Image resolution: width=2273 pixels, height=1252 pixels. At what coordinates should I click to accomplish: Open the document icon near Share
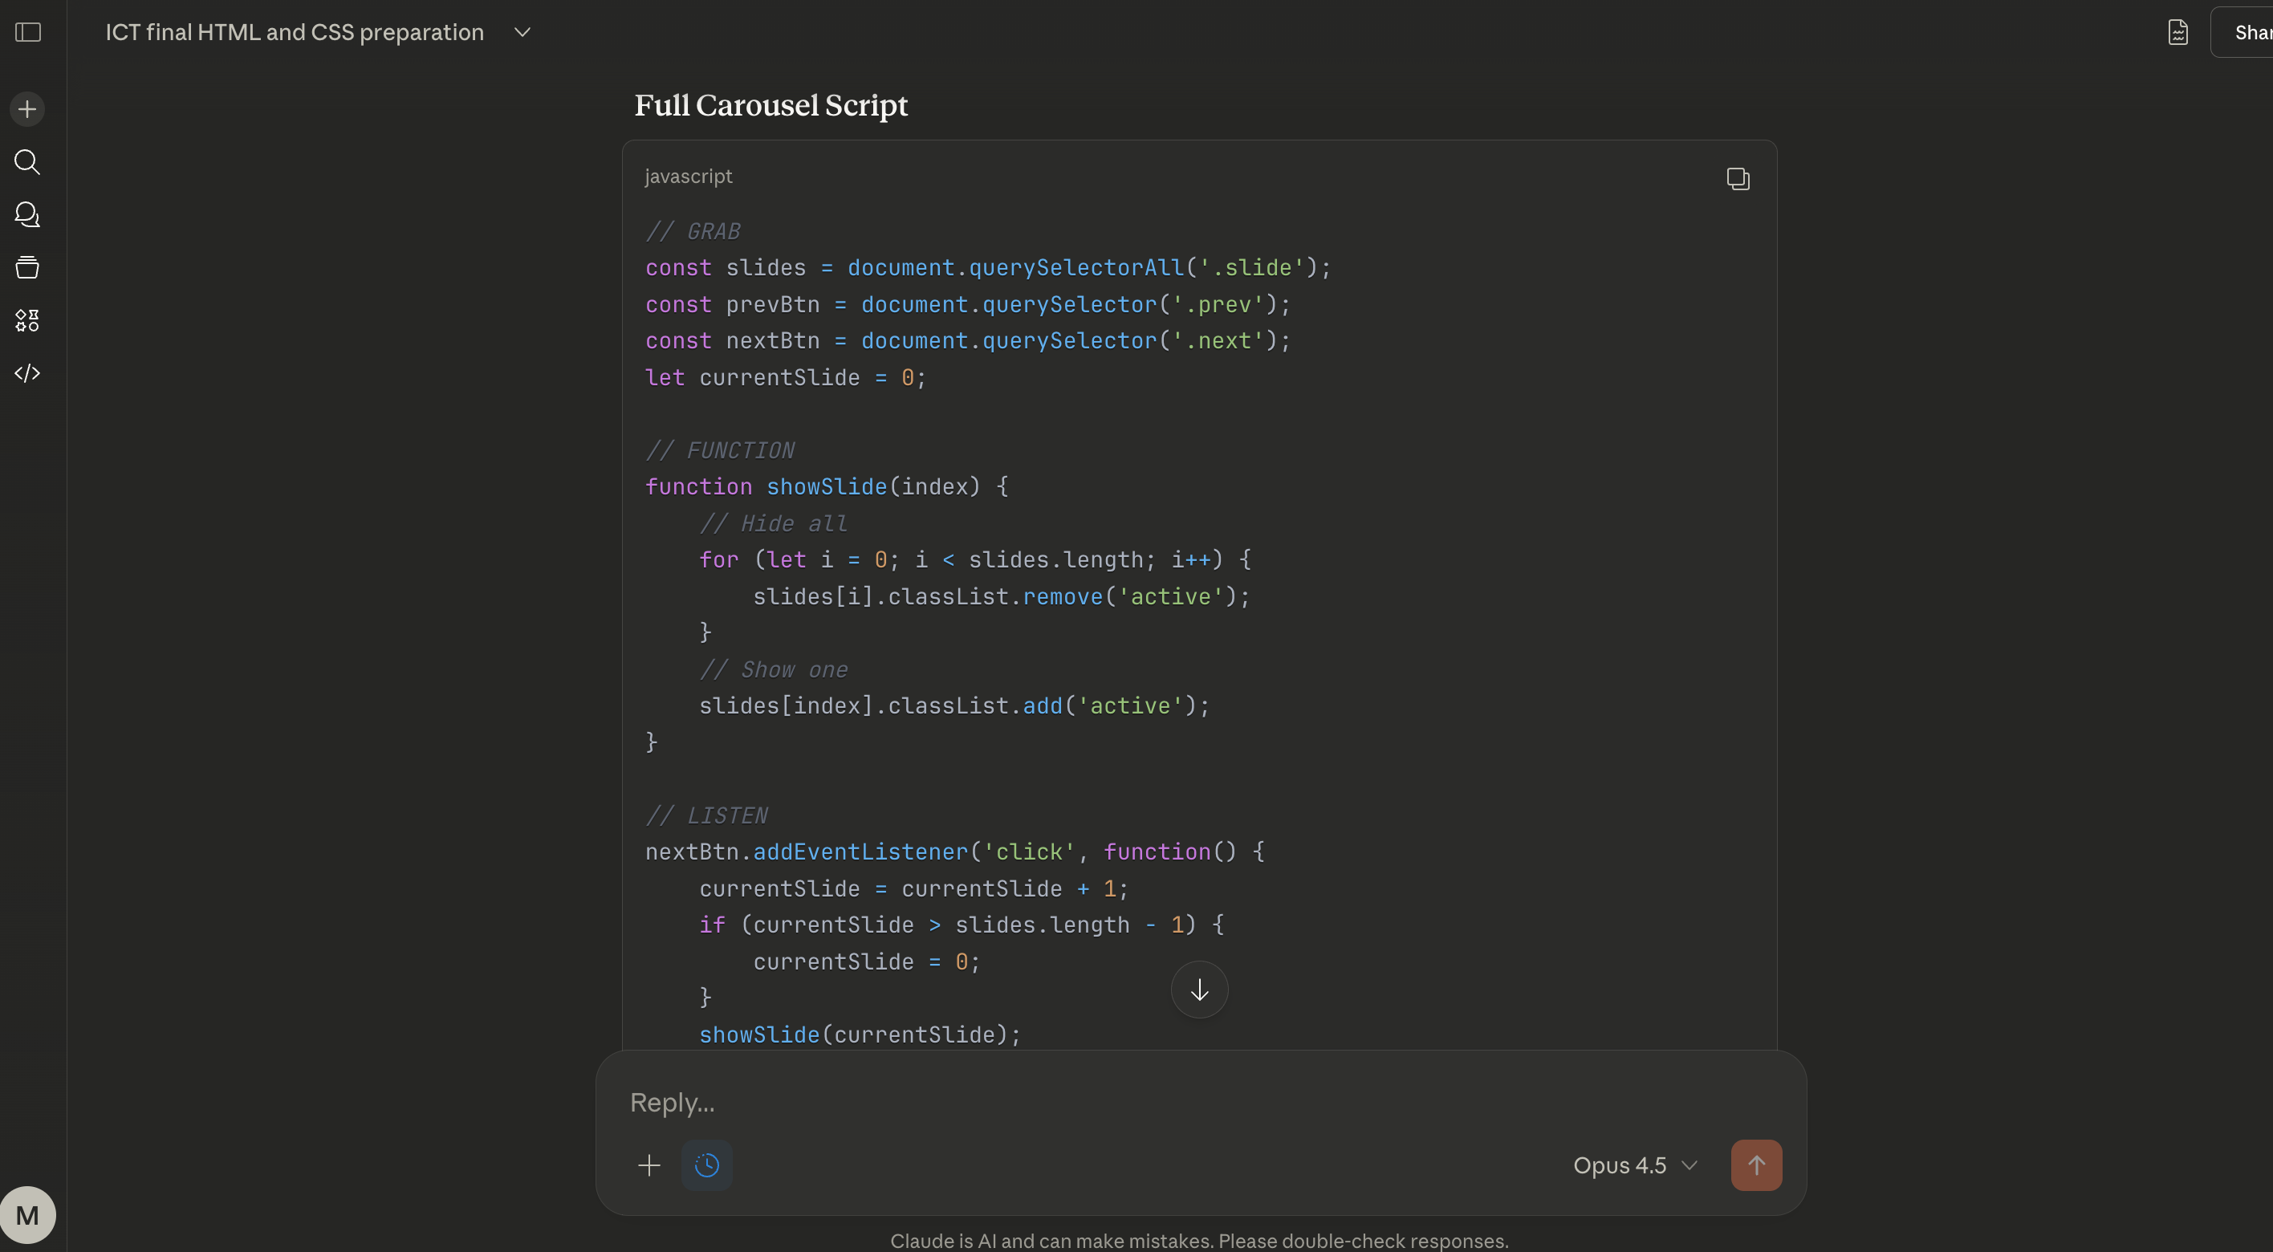tap(2177, 33)
